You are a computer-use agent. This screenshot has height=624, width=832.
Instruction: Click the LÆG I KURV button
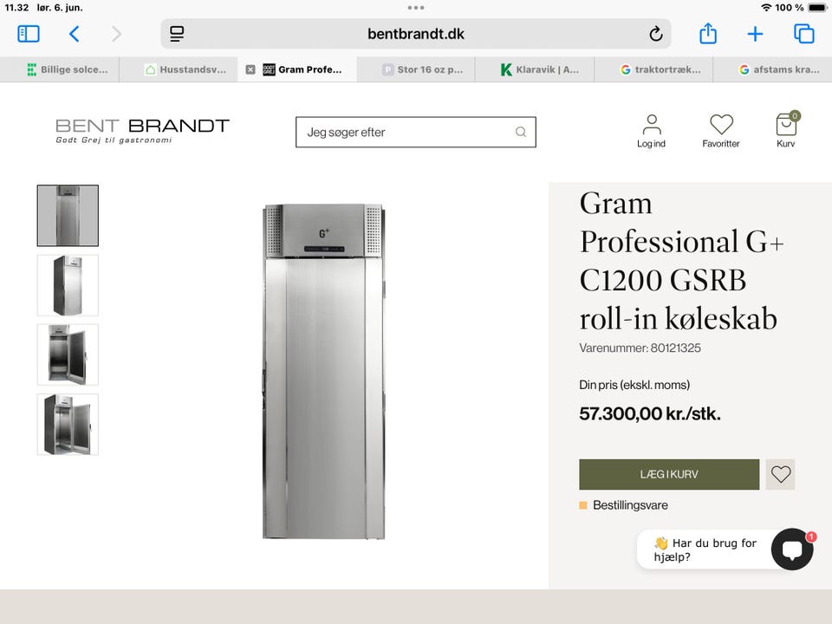(x=669, y=474)
